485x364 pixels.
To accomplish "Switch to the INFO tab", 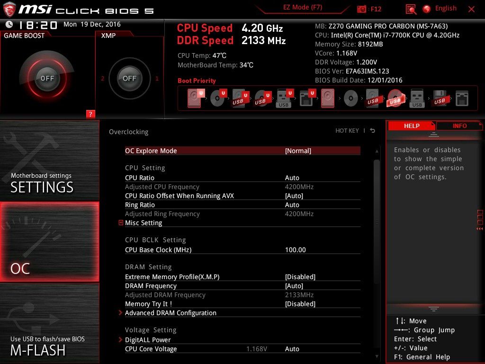I will 459,126.
